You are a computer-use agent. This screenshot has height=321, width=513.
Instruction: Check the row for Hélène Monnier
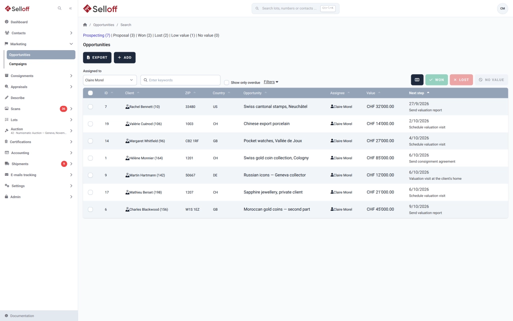tap(90, 158)
